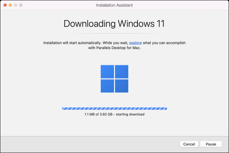Click the Cancel button
Viewport: 229px width, 153px height.
[189, 144]
